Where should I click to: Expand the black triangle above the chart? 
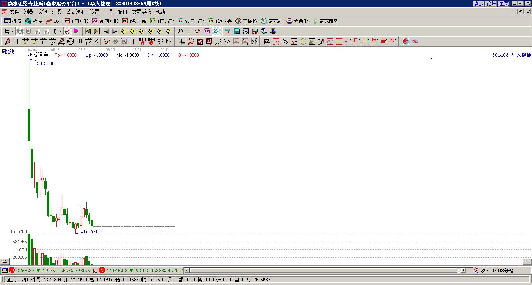(431, 58)
